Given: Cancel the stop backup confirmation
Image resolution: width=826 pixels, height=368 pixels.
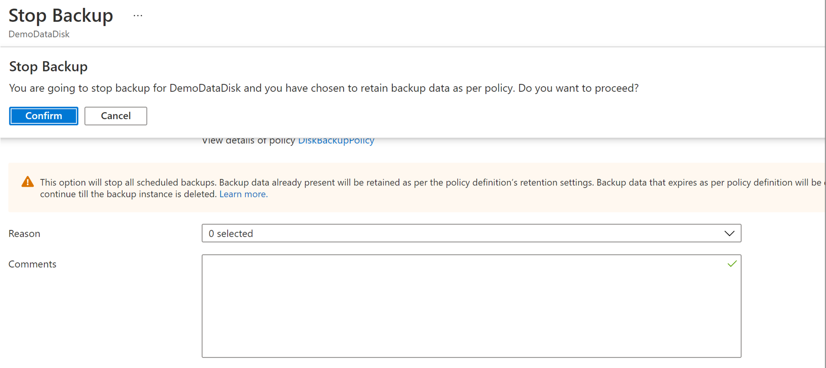Looking at the screenshot, I should point(115,116).
